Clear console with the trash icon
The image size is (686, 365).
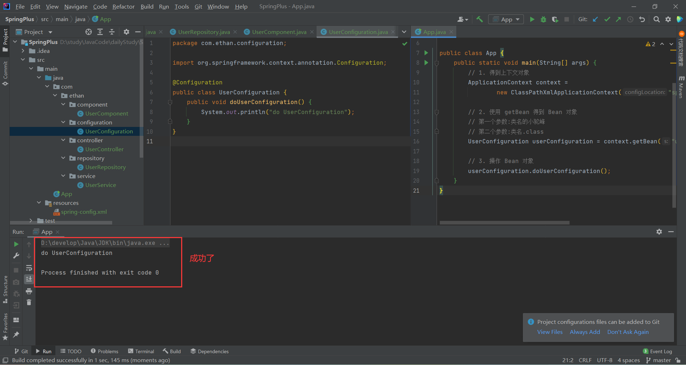pos(29,303)
